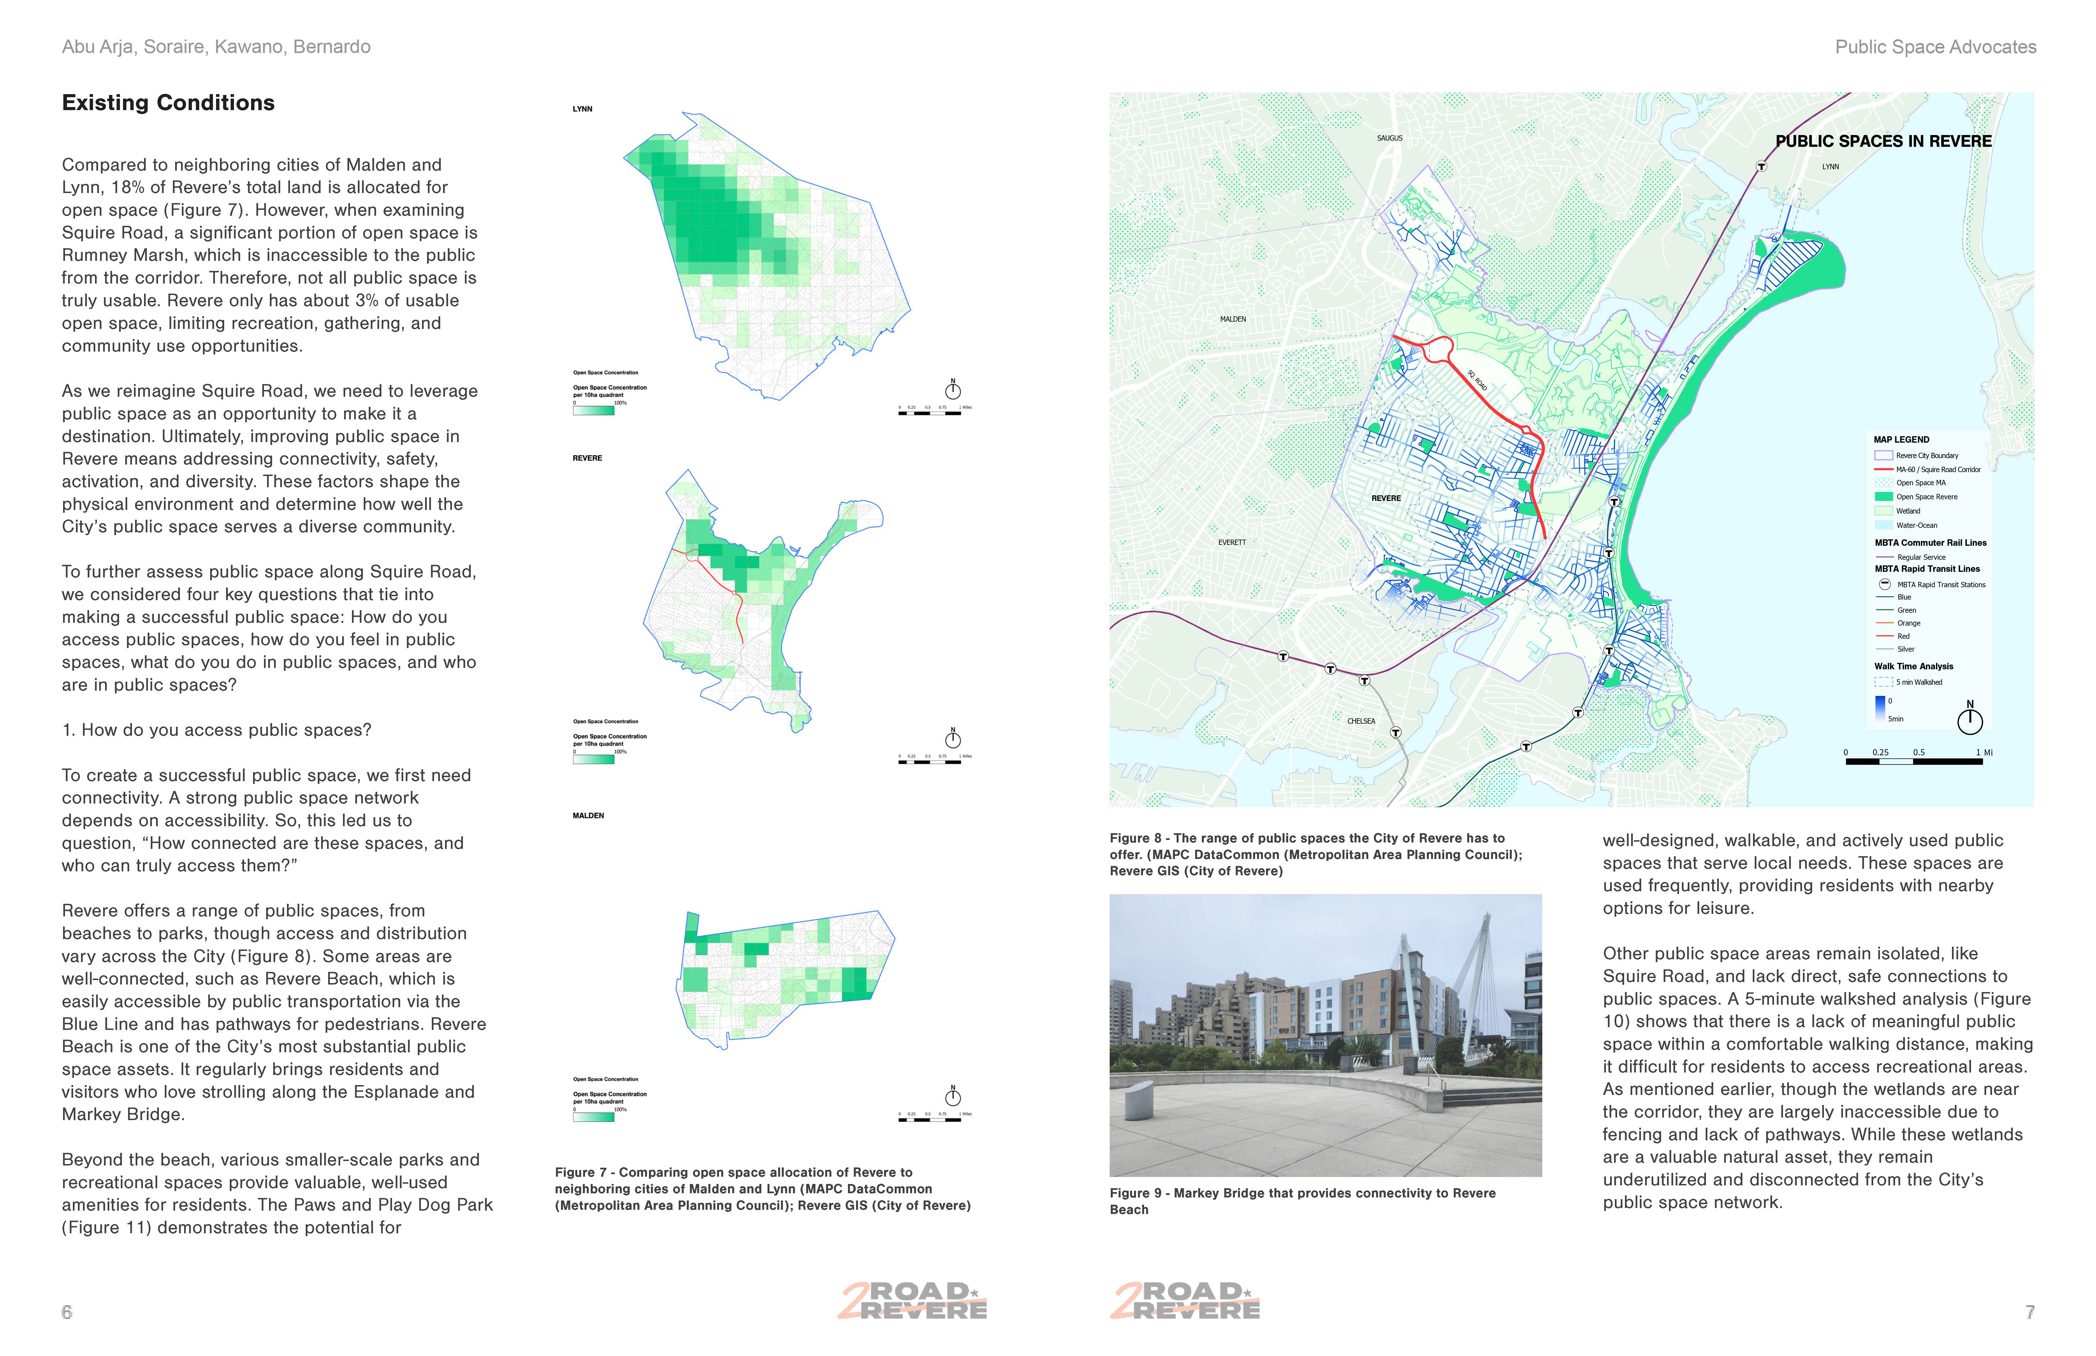
Task: Click the 2Road Revere logo on page 6
Action: click(912, 1301)
